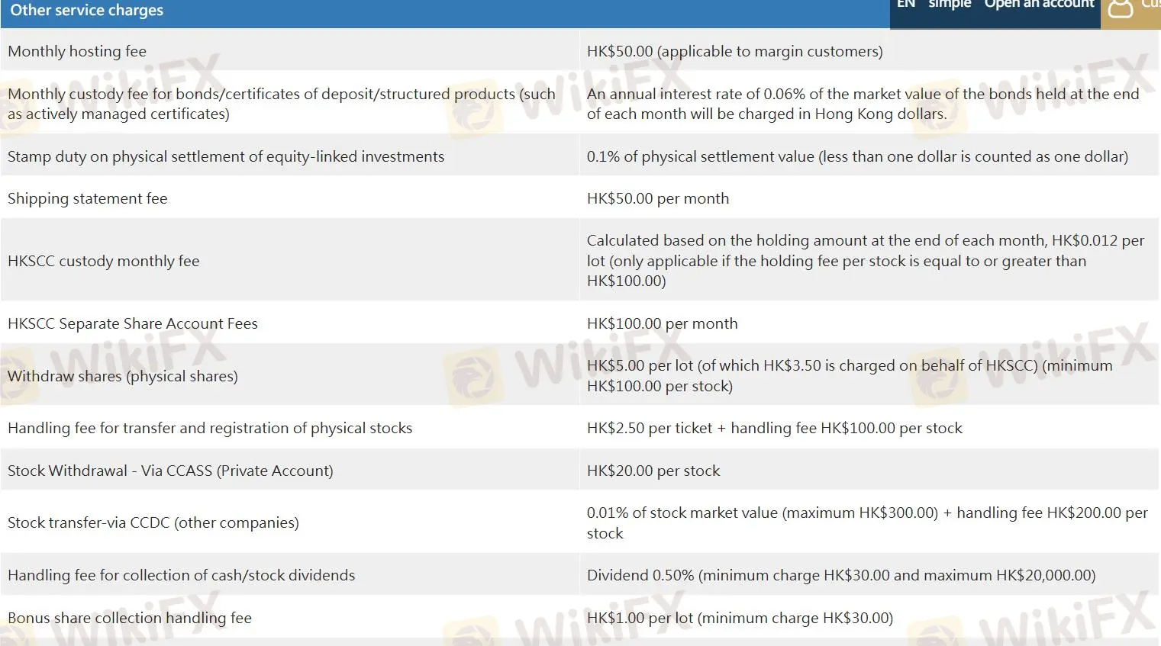
Task: Select the HKSCC custody monthly fee label
Action: (x=104, y=261)
